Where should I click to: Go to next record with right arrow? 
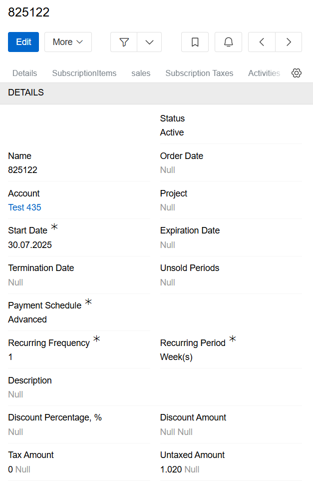coord(289,42)
